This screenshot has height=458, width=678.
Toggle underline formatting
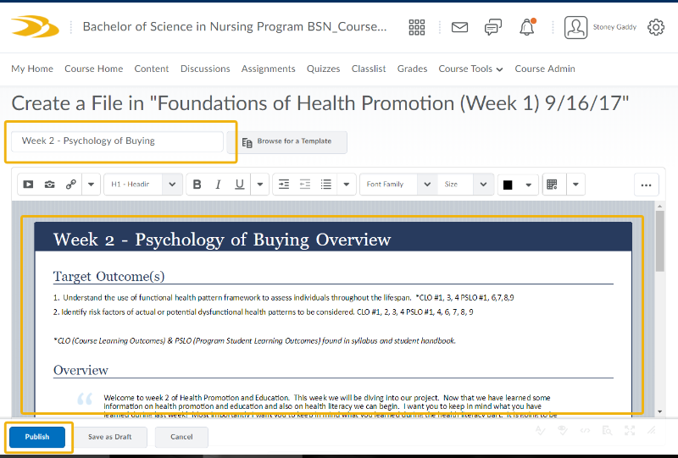(239, 185)
